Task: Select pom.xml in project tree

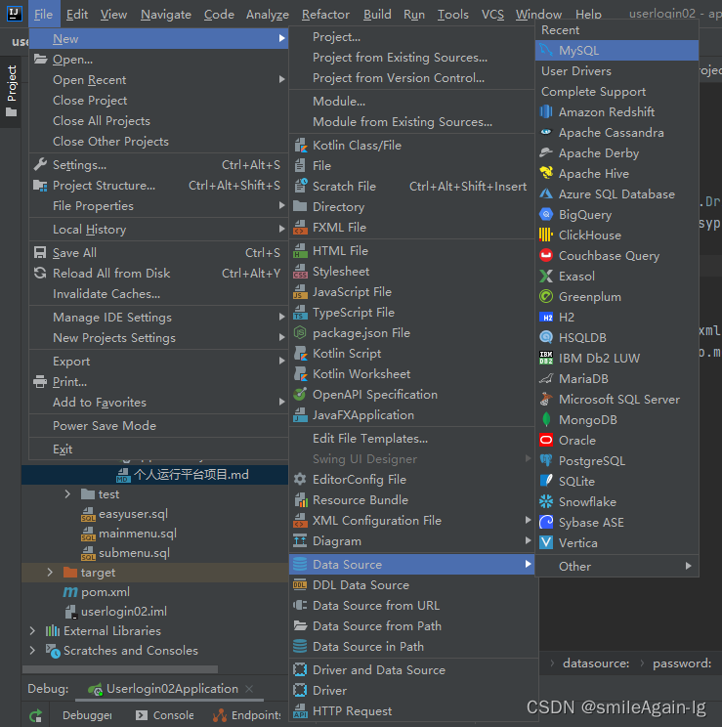Action: click(x=106, y=592)
